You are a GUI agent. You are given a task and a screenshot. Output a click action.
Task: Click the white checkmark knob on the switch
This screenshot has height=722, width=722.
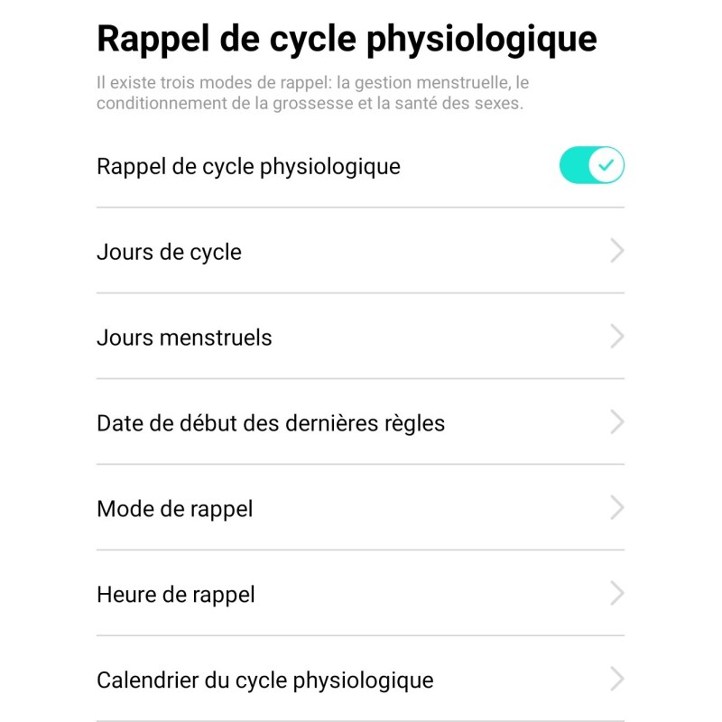tap(607, 165)
